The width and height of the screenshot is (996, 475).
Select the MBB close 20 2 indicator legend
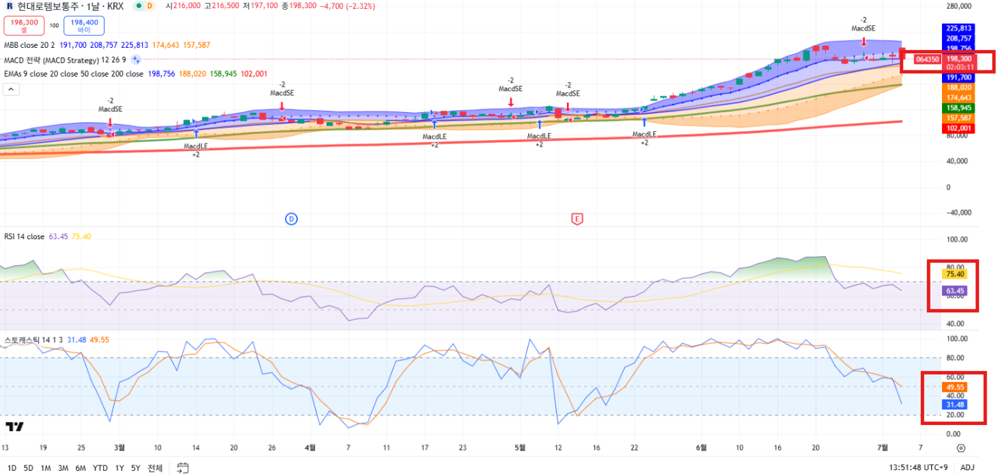[x=30, y=45]
